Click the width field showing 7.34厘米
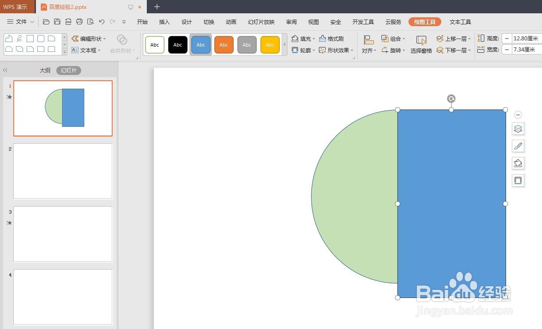 (x=526, y=50)
